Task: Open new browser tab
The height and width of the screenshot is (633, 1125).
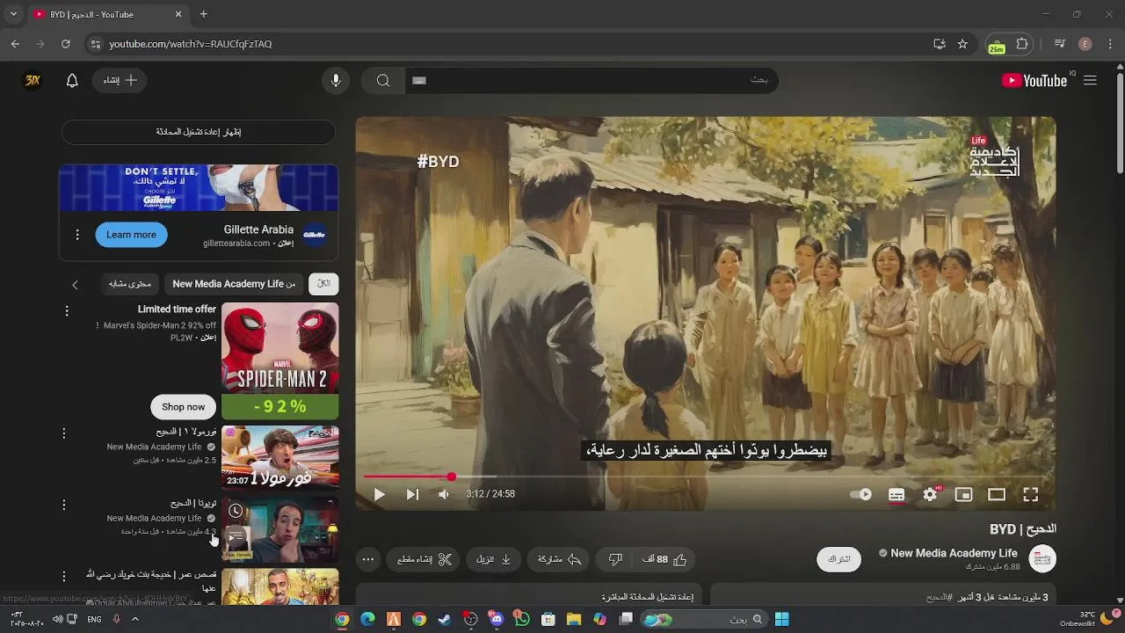Action: point(204,14)
